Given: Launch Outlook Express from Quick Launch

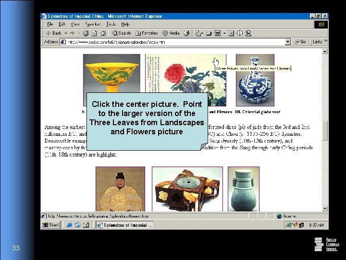Looking at the screenshot, I should tap(77, 225).
